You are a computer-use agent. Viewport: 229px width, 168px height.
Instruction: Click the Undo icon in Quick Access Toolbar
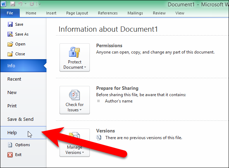(20, 4)
